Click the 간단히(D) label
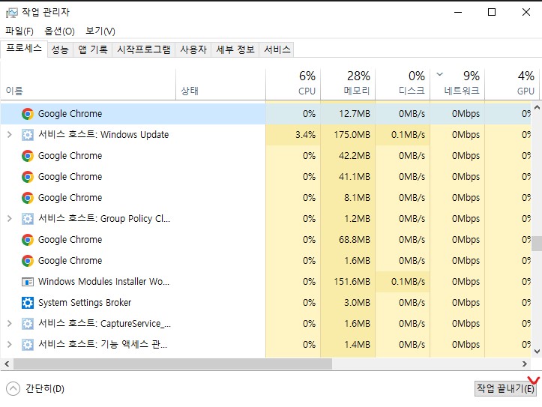This screenshot has width=542, height=407. pos(45,389)
